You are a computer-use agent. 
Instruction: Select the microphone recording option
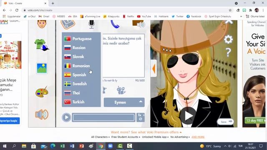91,24
